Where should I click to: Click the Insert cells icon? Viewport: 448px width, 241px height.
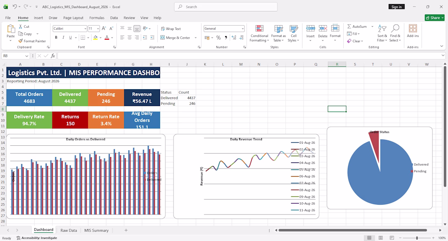[x=310, y=28]
